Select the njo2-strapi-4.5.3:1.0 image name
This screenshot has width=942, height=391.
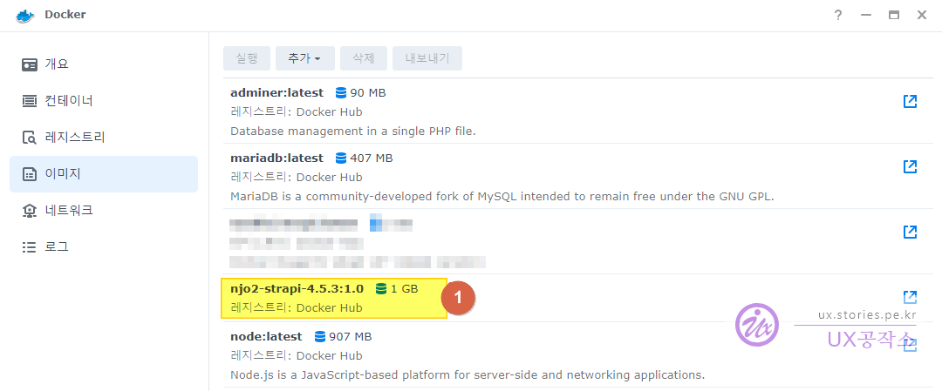point(297,289)
